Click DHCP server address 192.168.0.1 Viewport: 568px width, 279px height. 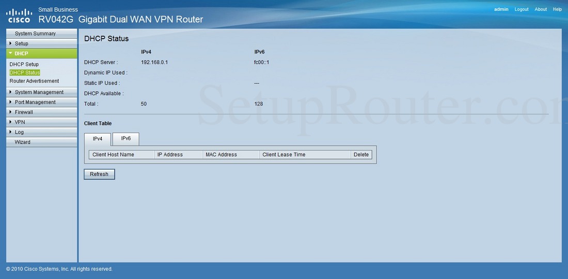point(154,62)
